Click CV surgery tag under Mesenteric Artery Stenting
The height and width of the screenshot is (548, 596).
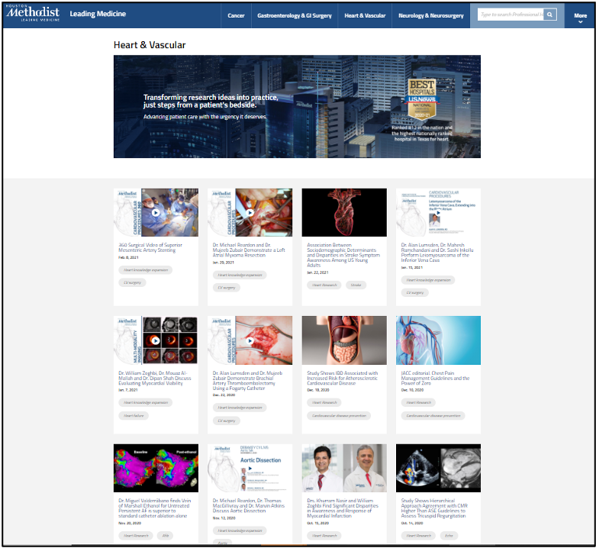(132, 282)
